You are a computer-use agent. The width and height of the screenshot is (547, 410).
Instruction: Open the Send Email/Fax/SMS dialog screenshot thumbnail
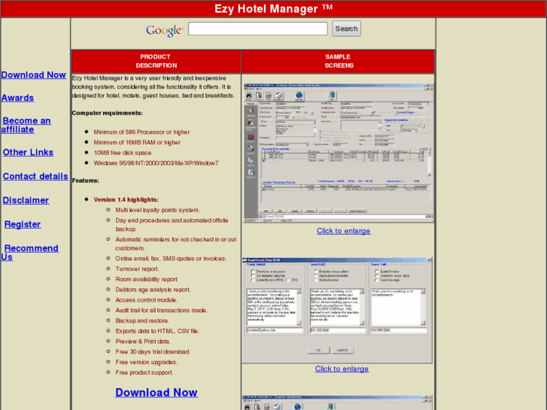[x=337, y=310]
